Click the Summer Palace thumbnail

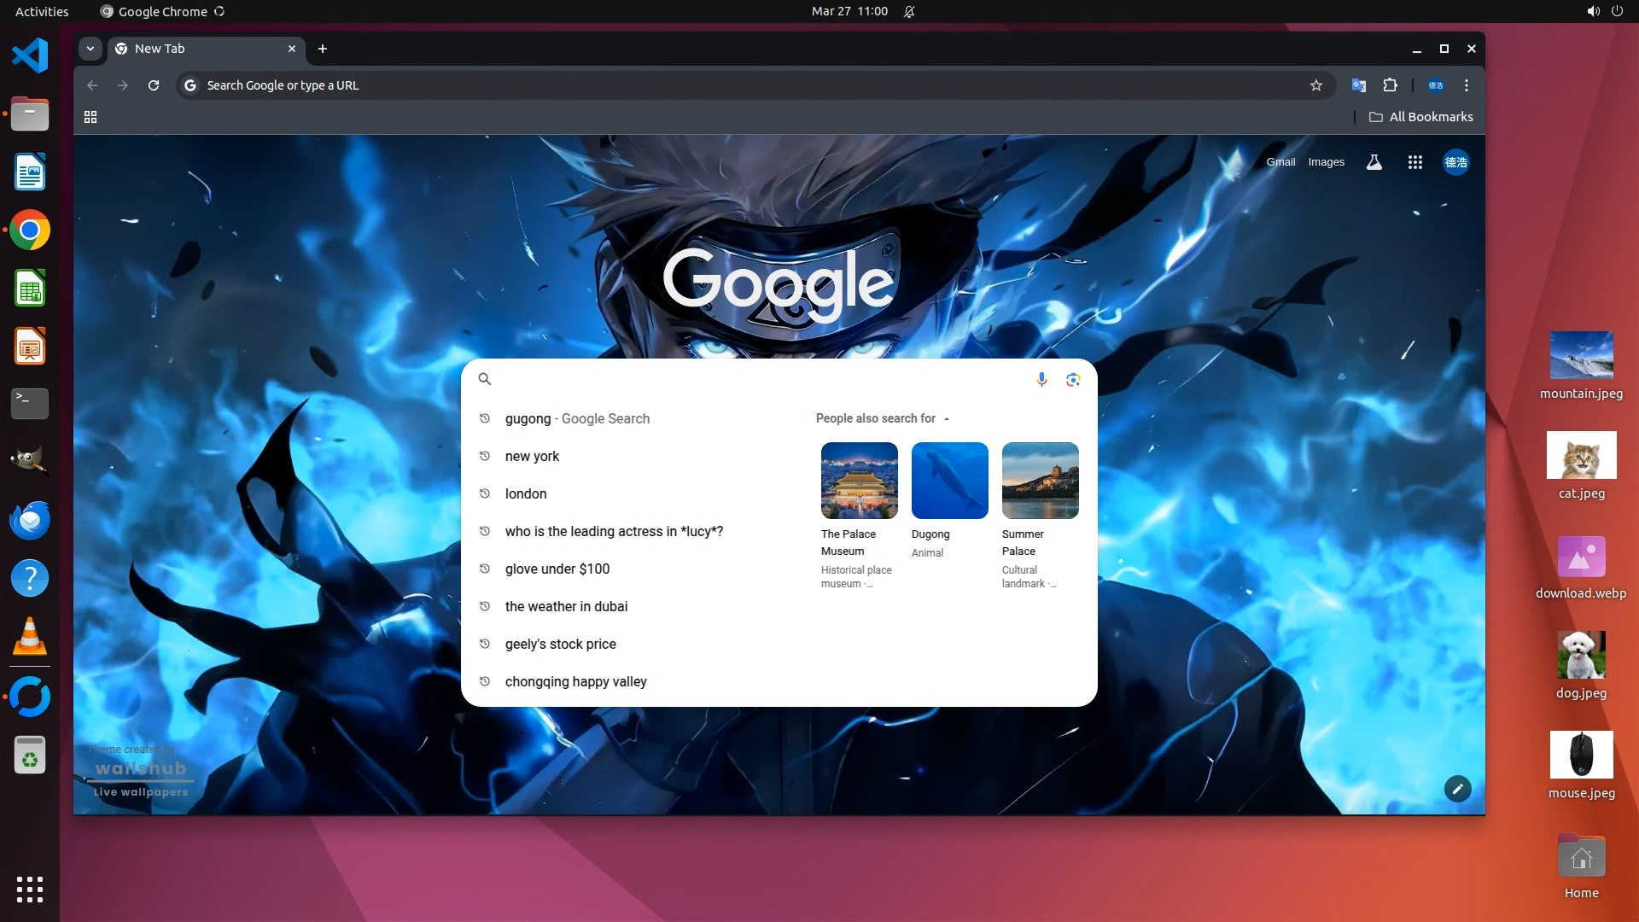click(1040, 481)
